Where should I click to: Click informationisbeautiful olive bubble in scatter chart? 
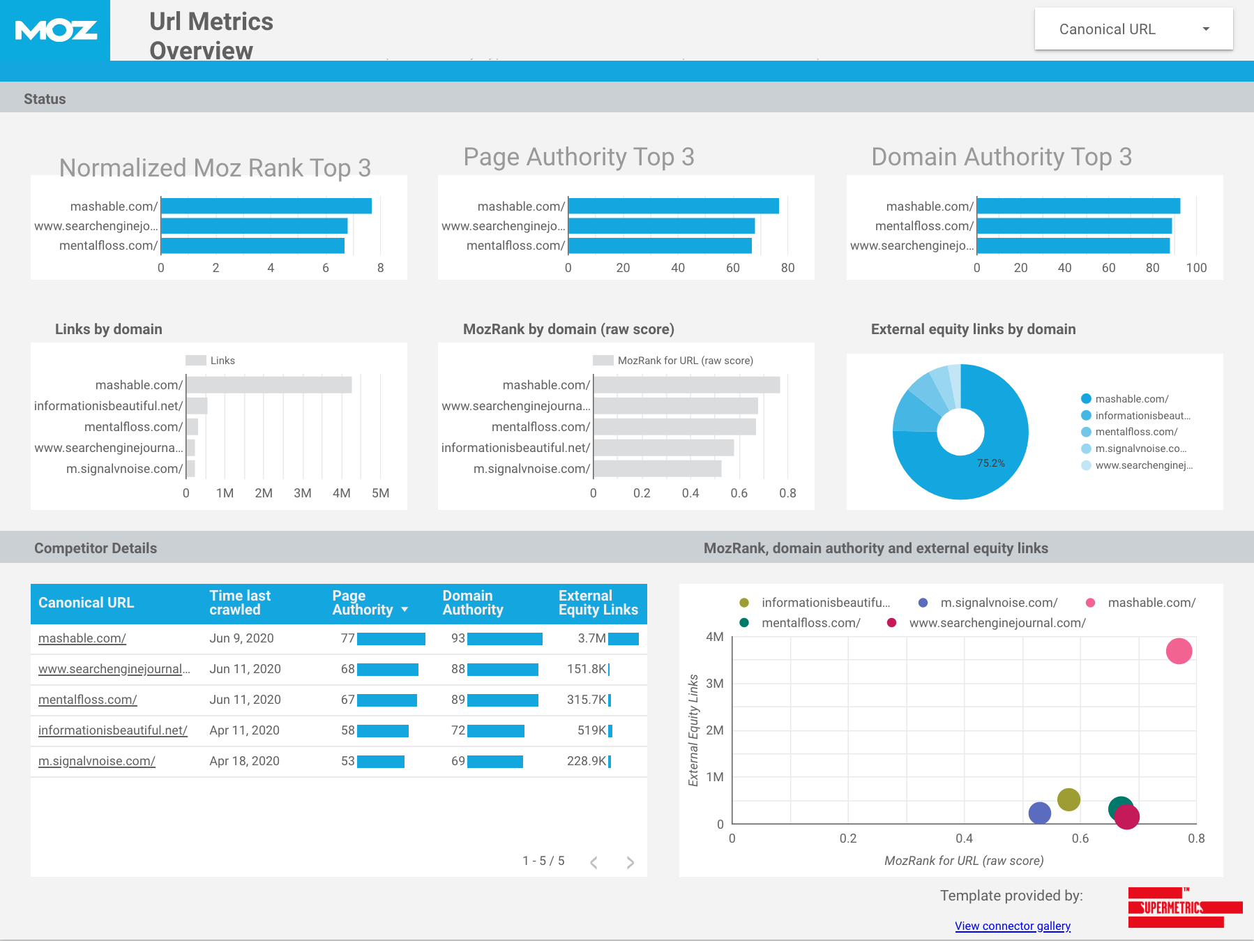click(x=1068, y=799)
